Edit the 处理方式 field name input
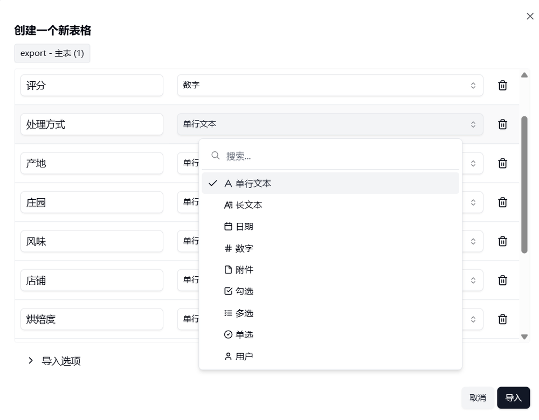The image size is (539, 420). point(92,124)
